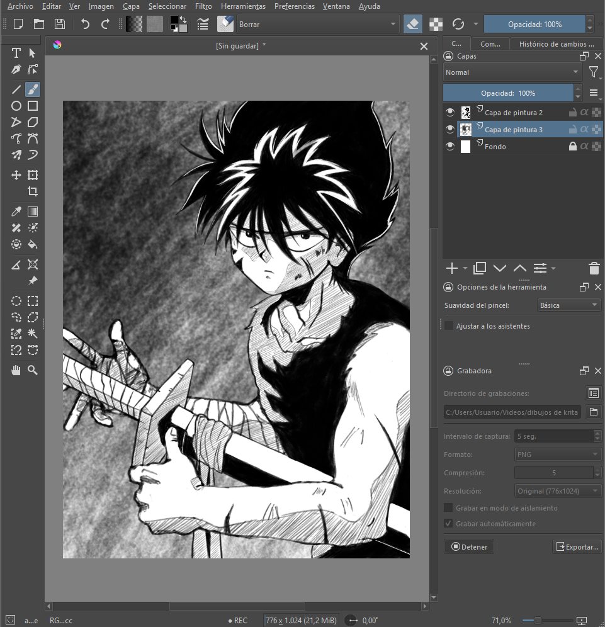Open the Normal layer blend mode dropdown
The height and width of the screenshot is (627, 605).
(512, 72)
